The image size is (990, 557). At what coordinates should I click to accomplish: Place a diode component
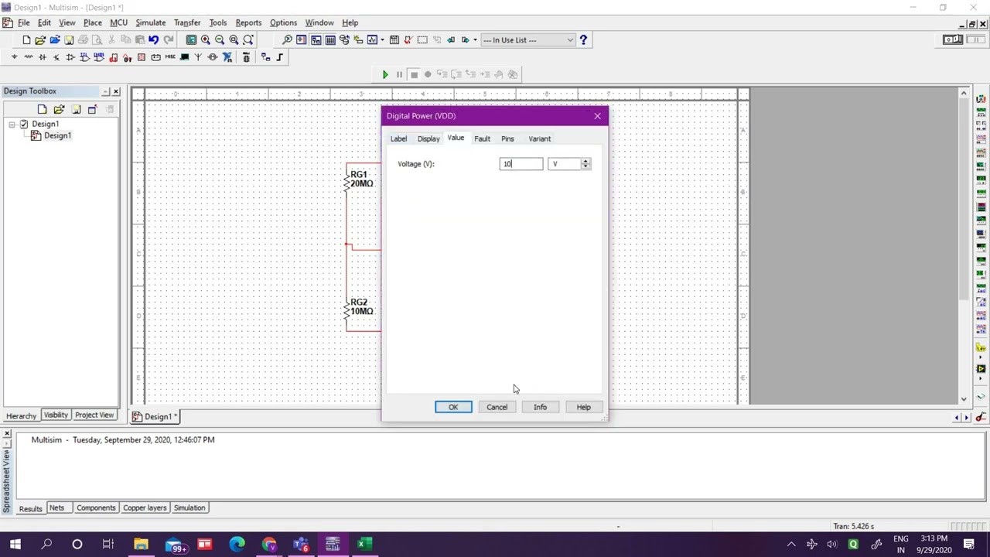click(43, 57)
